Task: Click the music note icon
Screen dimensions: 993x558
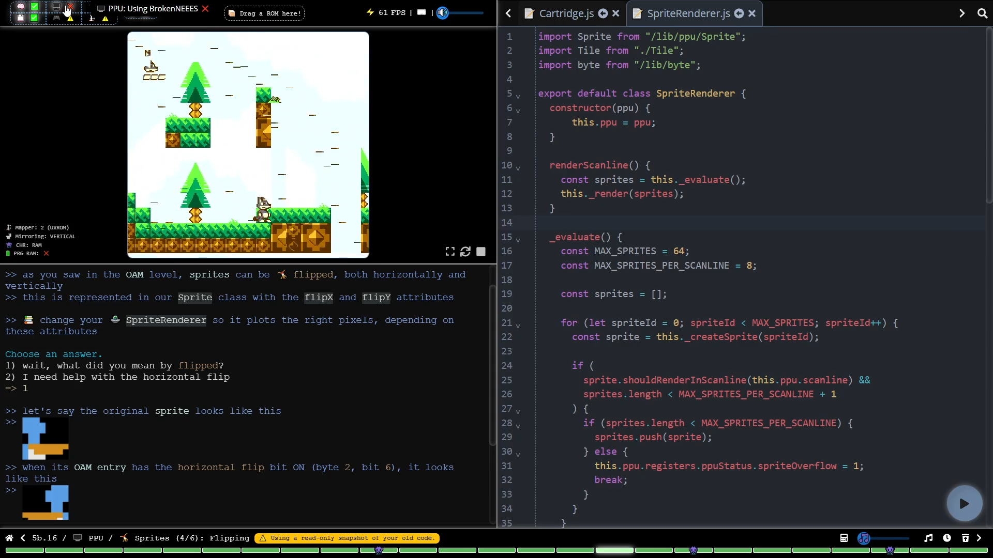Action: (x=929, y=538)
